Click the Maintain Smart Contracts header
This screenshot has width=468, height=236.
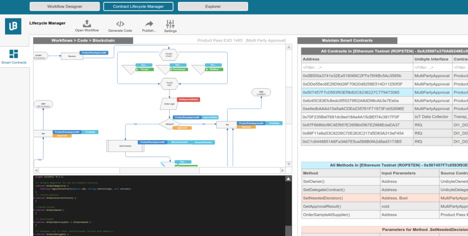click(x=347, y=40)
